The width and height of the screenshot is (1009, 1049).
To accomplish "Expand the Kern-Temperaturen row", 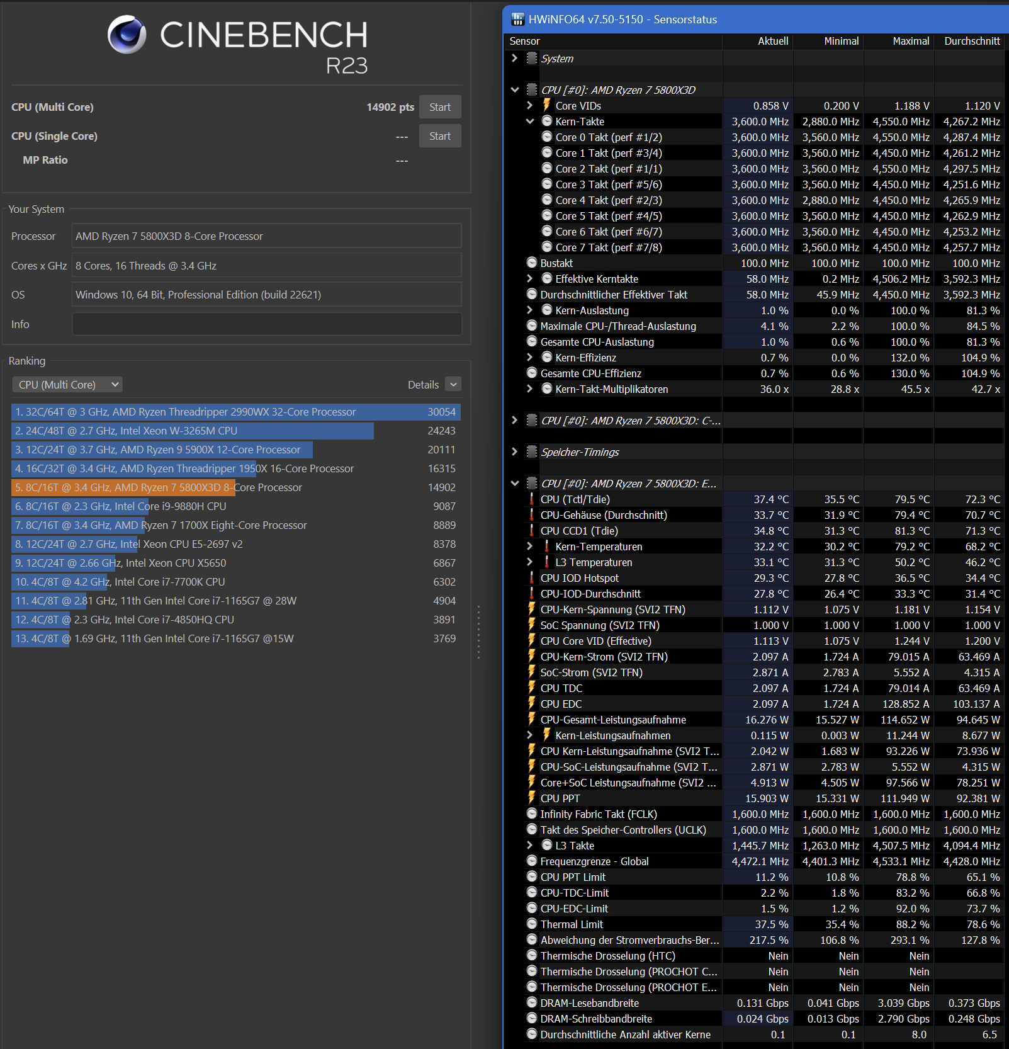I will [530, 547].
